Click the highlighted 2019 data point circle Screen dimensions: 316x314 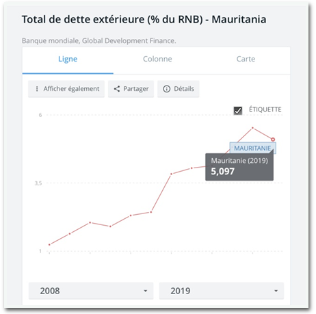pos(273,140)
